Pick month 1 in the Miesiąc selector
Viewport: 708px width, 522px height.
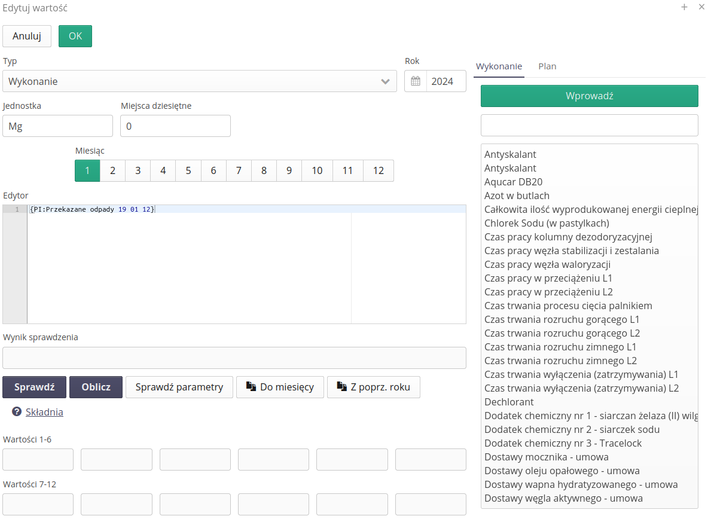coord(87,170)
